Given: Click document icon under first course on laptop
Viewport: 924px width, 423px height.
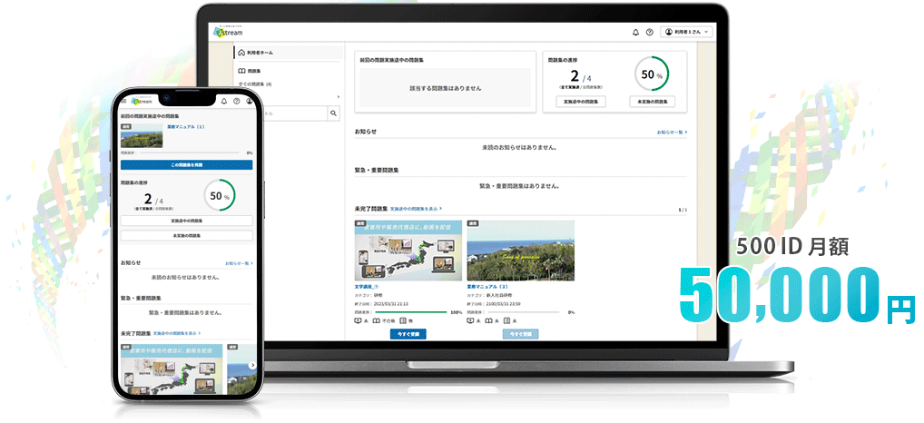Looking at the screenshot, I should click(x=403, y=321).
